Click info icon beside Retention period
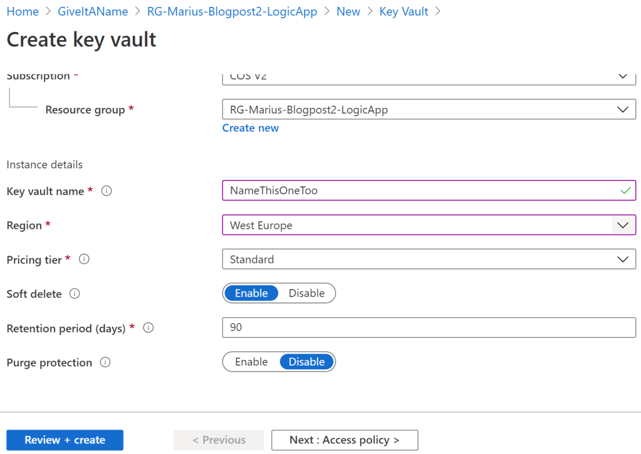 (149, 328)
